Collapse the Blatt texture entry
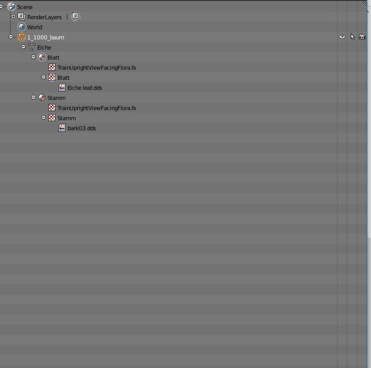The width and height of the screenshot is (371, 368). pyautogui.click(x=43, y=77)
